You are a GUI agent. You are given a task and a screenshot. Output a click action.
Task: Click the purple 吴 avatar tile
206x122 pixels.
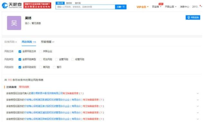pos(14,23)
